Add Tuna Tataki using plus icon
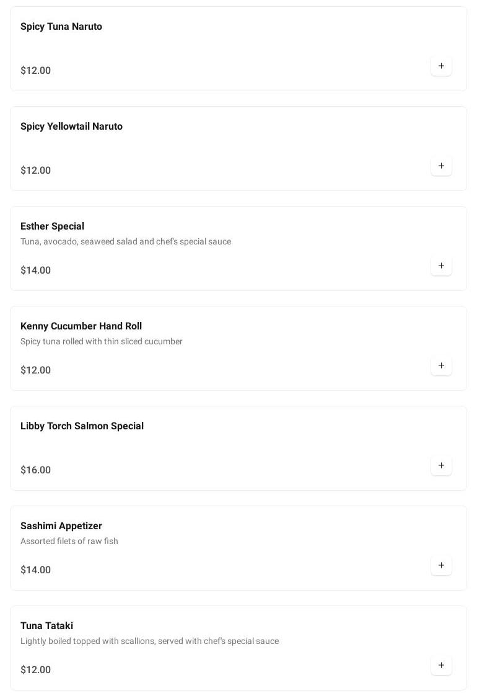 (441, 665)
